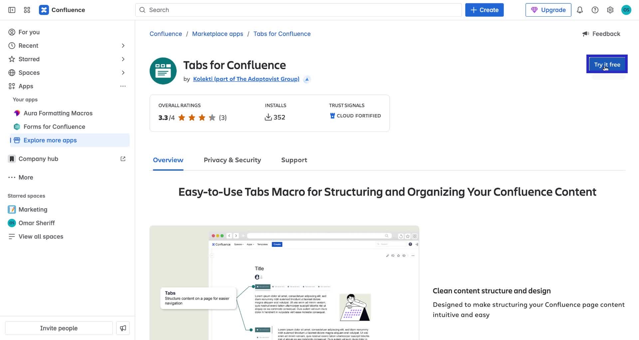Switch to the Privacy & Security tab
Viewport: 639px width, 340px height.
click(x=232, y=160)
